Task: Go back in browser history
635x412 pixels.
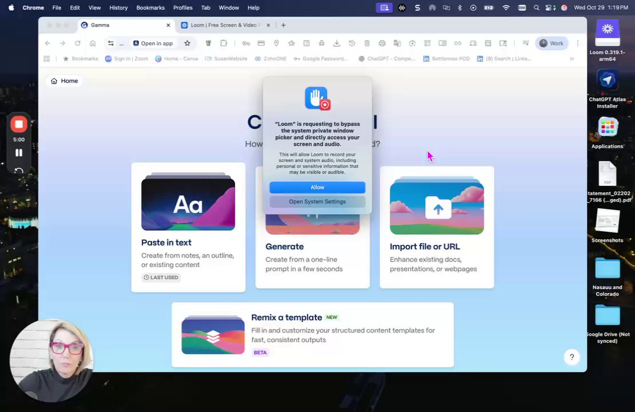Action: tap(47, 43)
